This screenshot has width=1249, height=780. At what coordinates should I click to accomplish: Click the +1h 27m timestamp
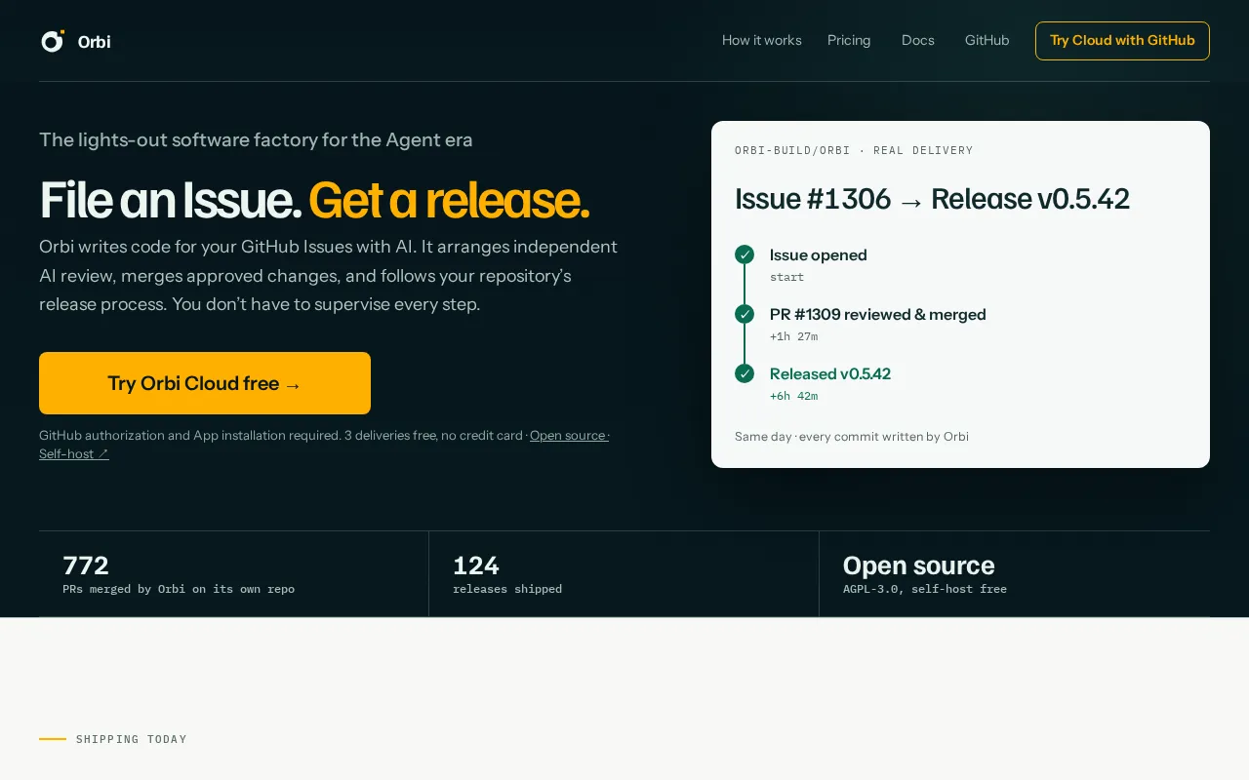tap(793, 336)
